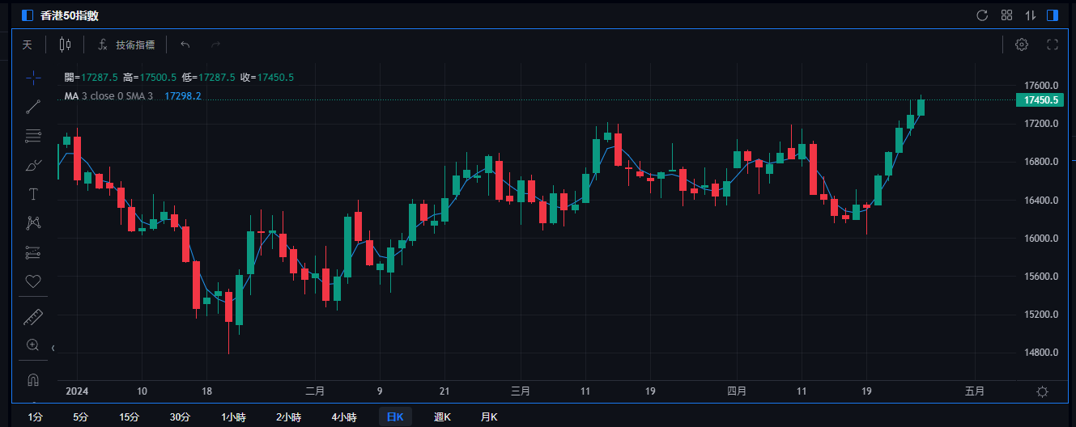Image resolution: width=1076 pixels, height=427 pixels.
Task: Switch to the 1小時 timeframe tab
Action: 234,417
